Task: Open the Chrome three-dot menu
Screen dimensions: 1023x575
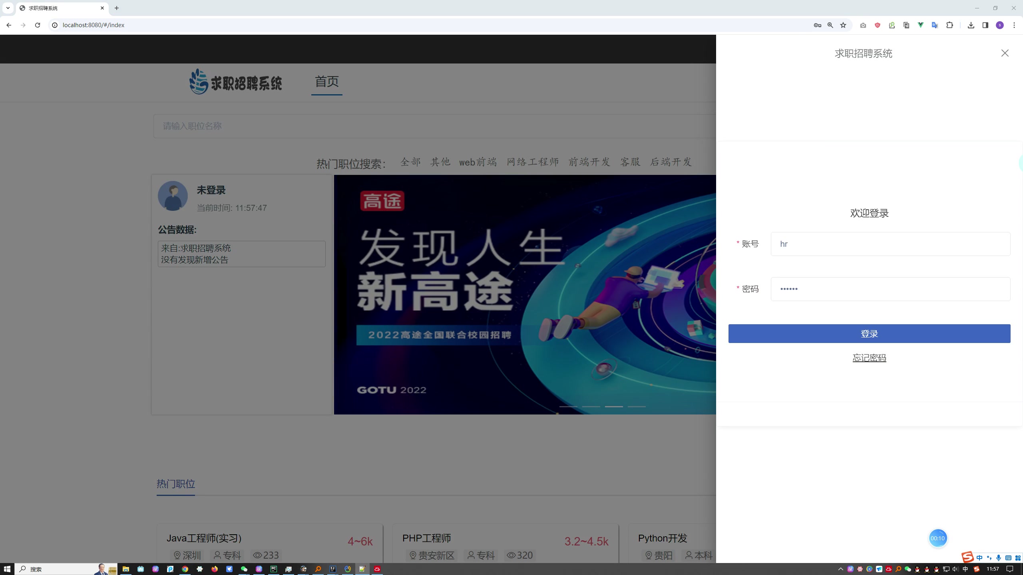Action: tap(1014, 25)
